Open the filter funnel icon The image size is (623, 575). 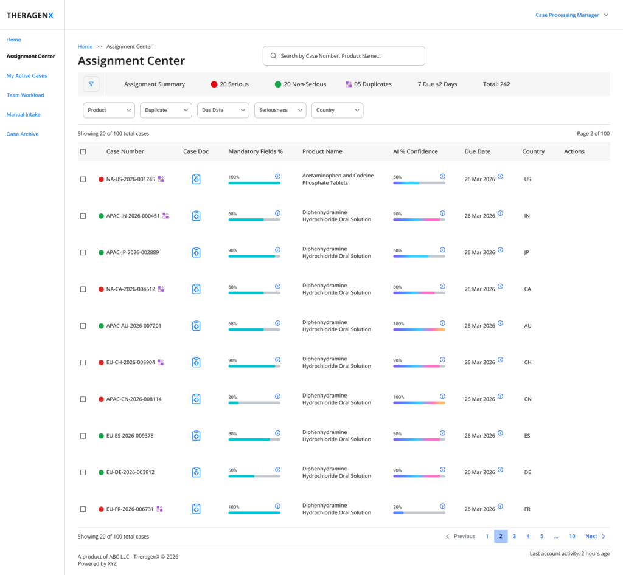tap(91, 84)
